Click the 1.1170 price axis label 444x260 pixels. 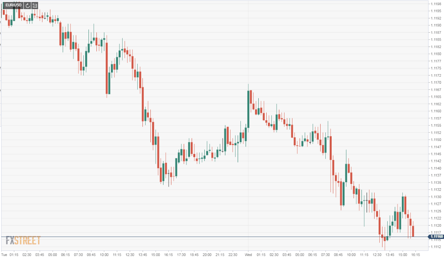(x=435, y=83)
